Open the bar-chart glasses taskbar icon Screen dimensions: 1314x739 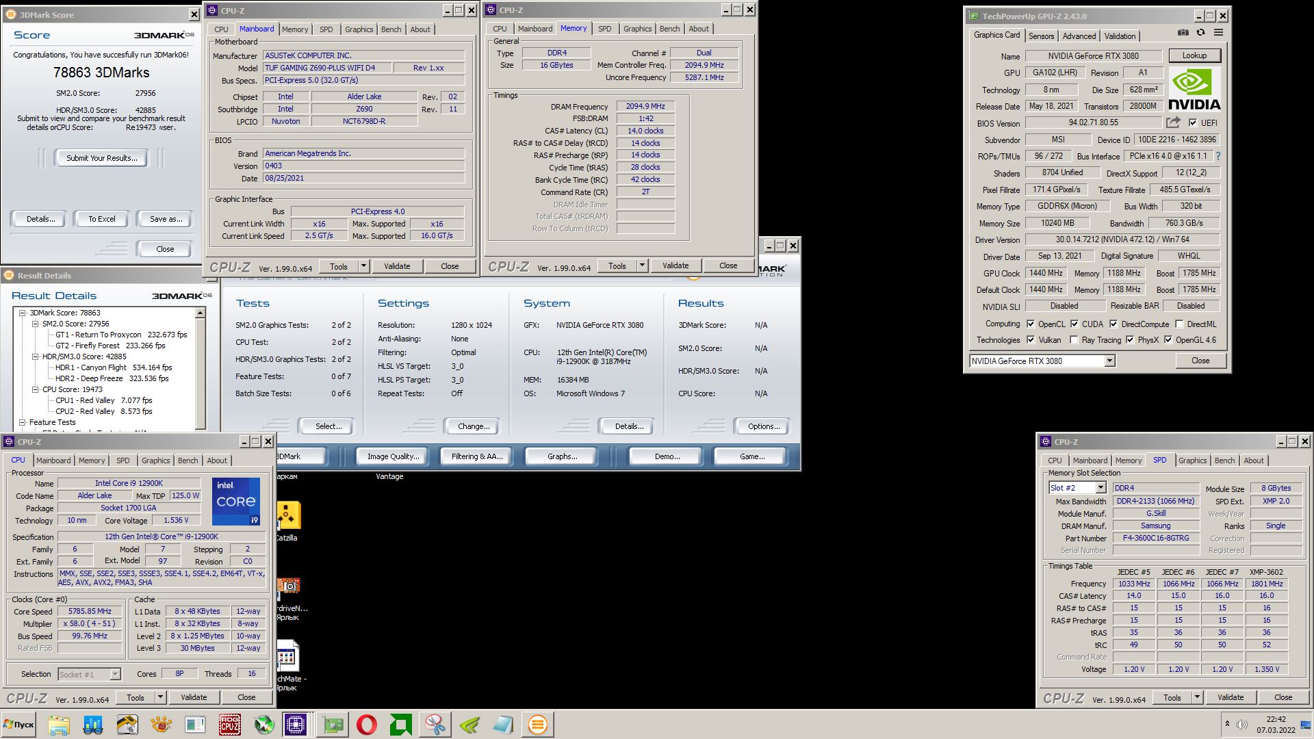tap(93, 725)
